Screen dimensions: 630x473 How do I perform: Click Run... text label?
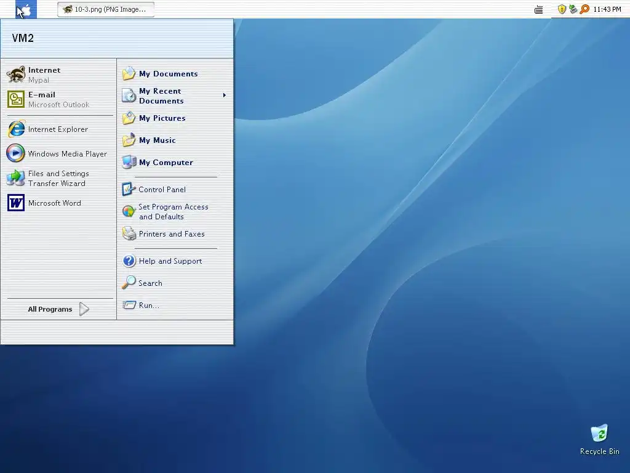(x=149, y=305)
